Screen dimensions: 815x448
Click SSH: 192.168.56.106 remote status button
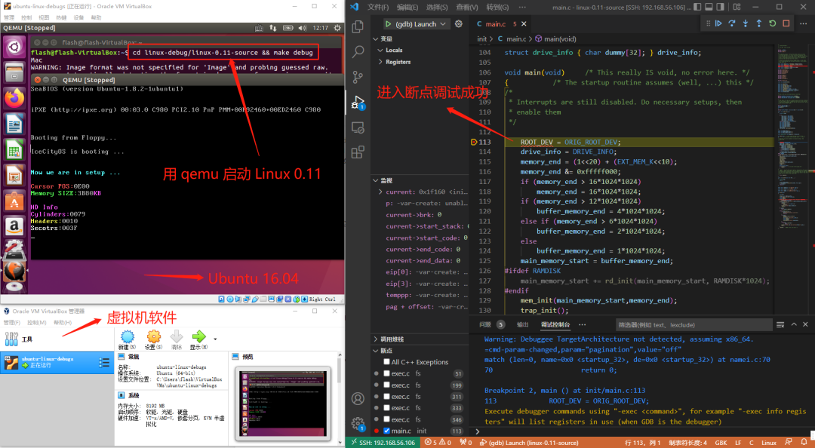click(383, 442)
